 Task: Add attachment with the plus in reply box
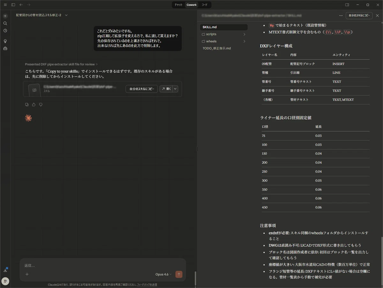[x=27, y=274]
